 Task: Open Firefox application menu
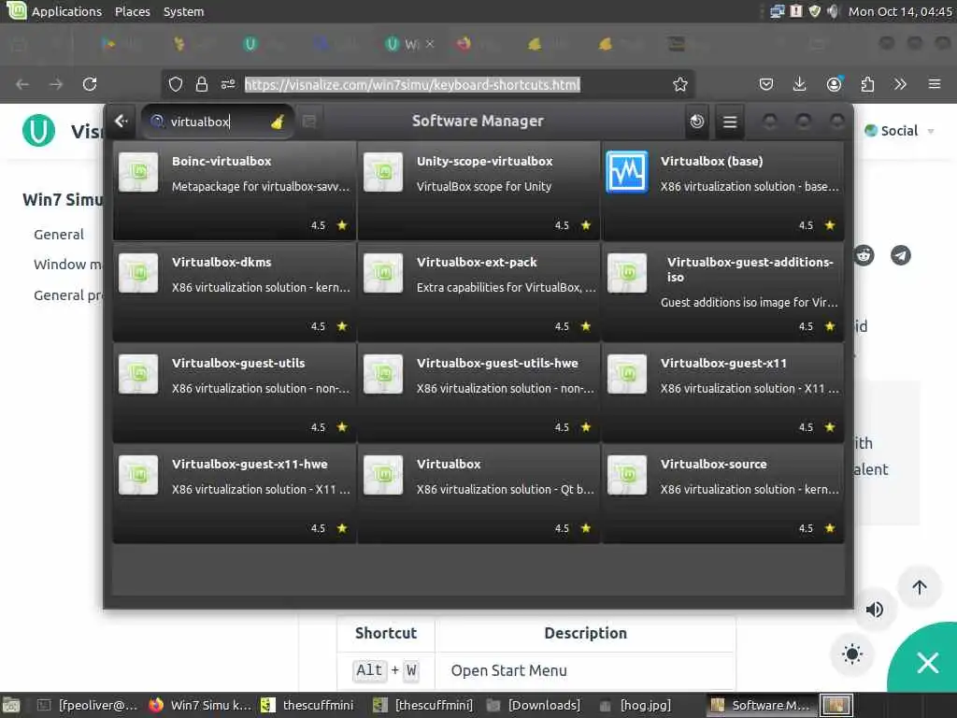point(935,84)
